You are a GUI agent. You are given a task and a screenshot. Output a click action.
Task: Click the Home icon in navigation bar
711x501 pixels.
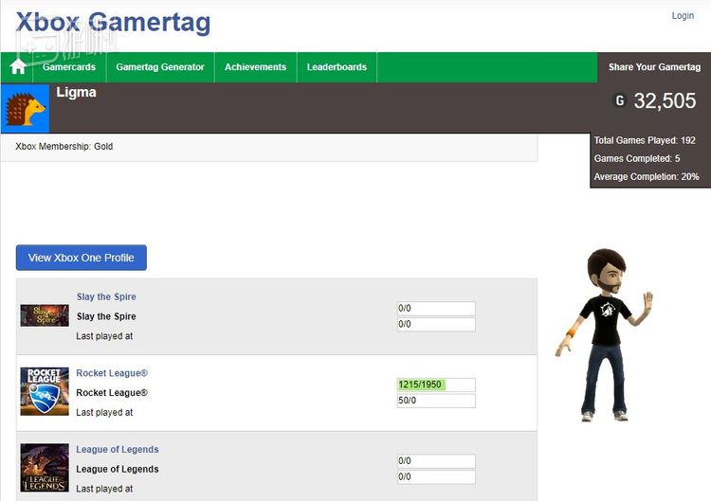click(x=17, y=67)
